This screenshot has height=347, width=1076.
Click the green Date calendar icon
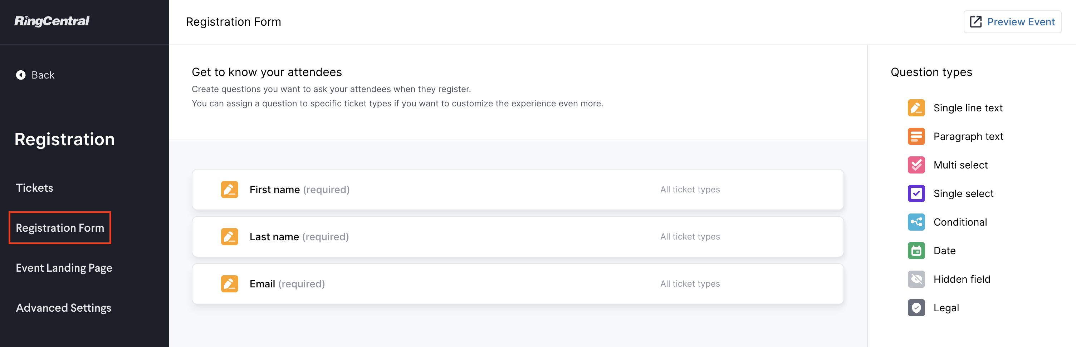point(916,251)
